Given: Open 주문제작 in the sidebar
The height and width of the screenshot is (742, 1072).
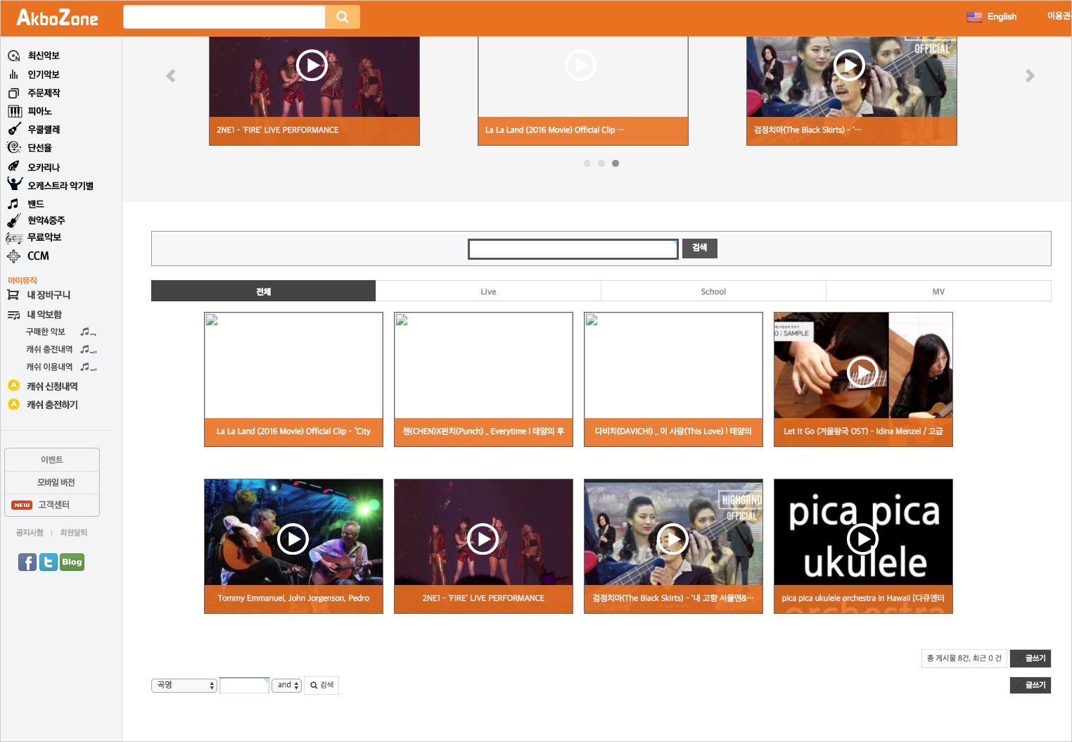Looking at the screenshot, I should tap(43, 93).
